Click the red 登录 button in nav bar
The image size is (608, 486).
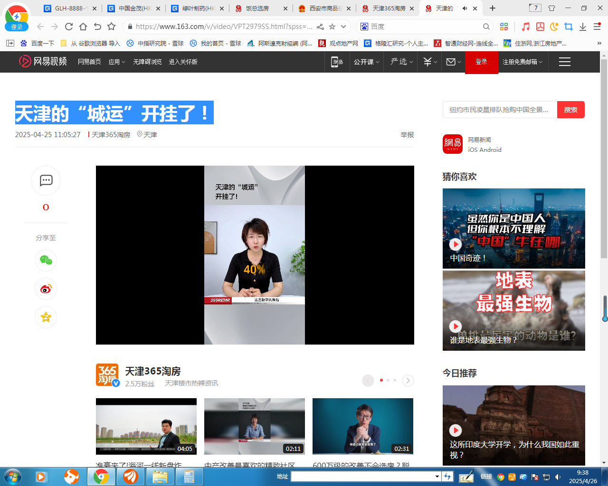(x=482, y=62)
